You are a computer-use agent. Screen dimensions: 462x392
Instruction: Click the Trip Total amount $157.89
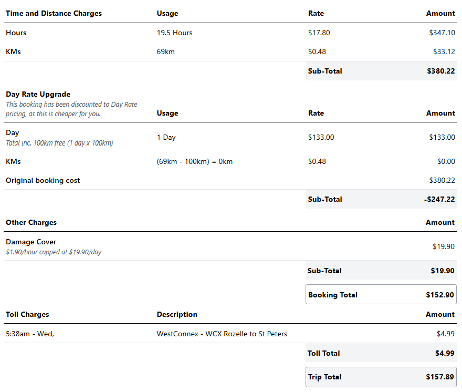tap(440, 377)
